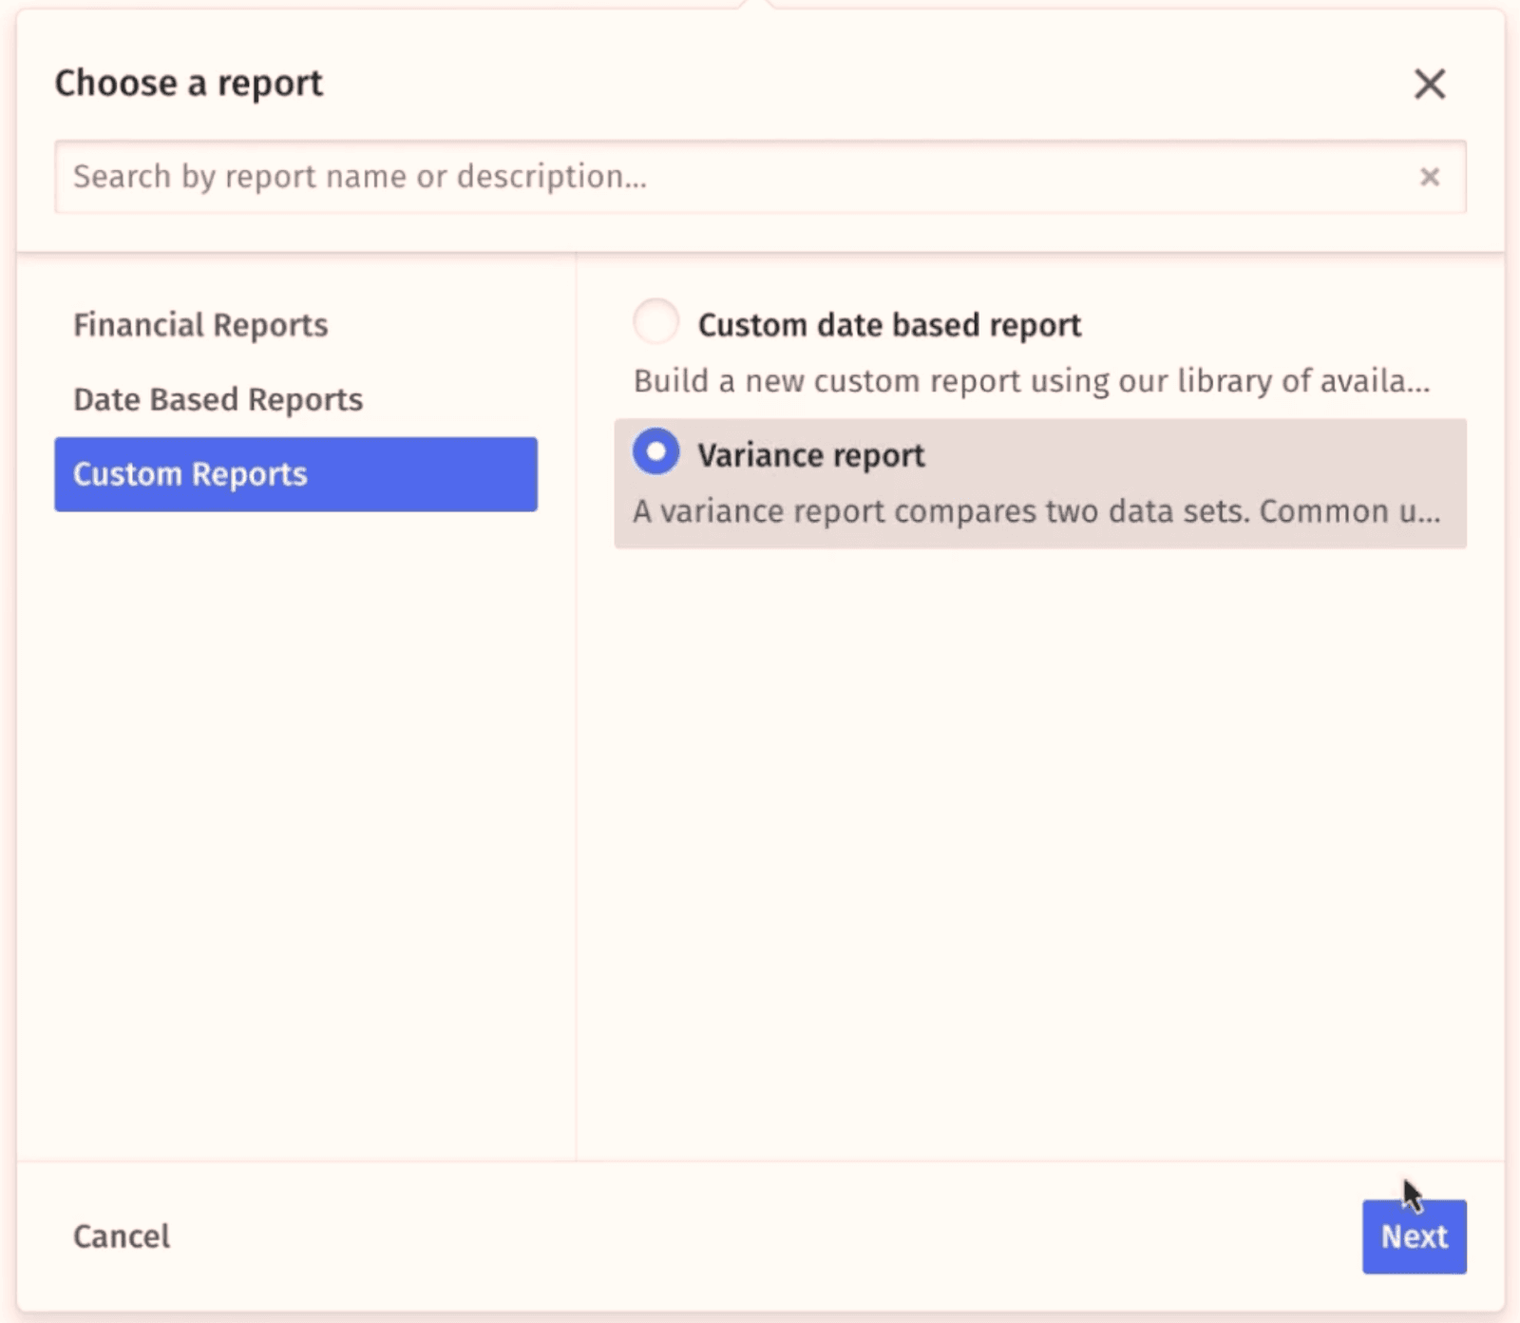
Task: Proceed with Variance report by clicking Next
Action: [1414, 1237]
